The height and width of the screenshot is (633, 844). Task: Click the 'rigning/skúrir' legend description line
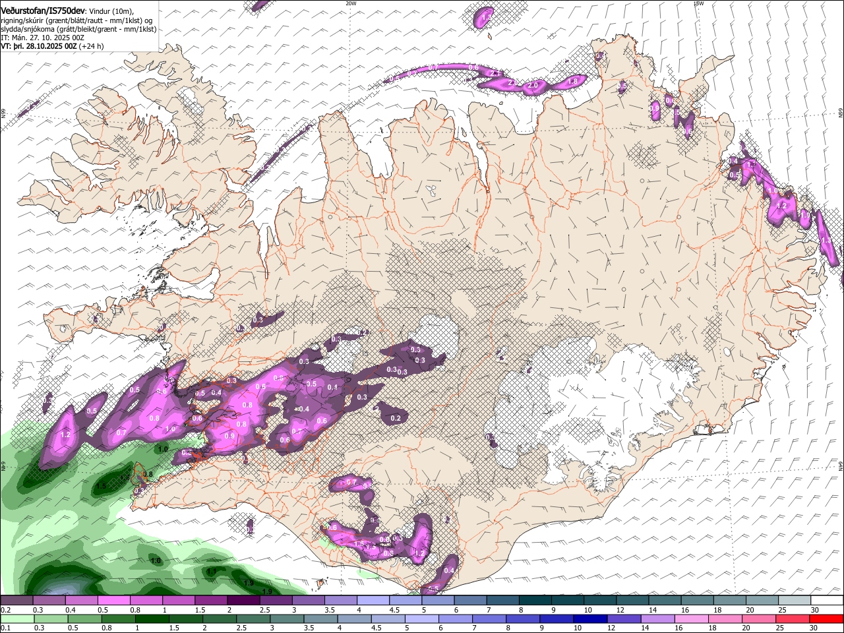tap(76, 20)
